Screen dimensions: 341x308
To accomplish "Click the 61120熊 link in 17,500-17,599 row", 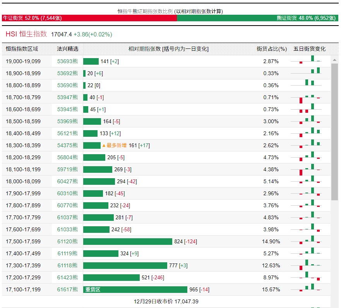I will click(x=67, y=241).
